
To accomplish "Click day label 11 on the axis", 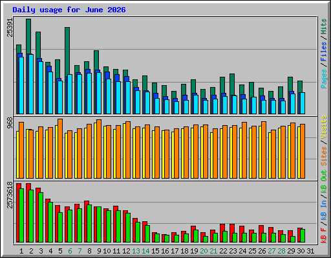I will tap(116, 251).
